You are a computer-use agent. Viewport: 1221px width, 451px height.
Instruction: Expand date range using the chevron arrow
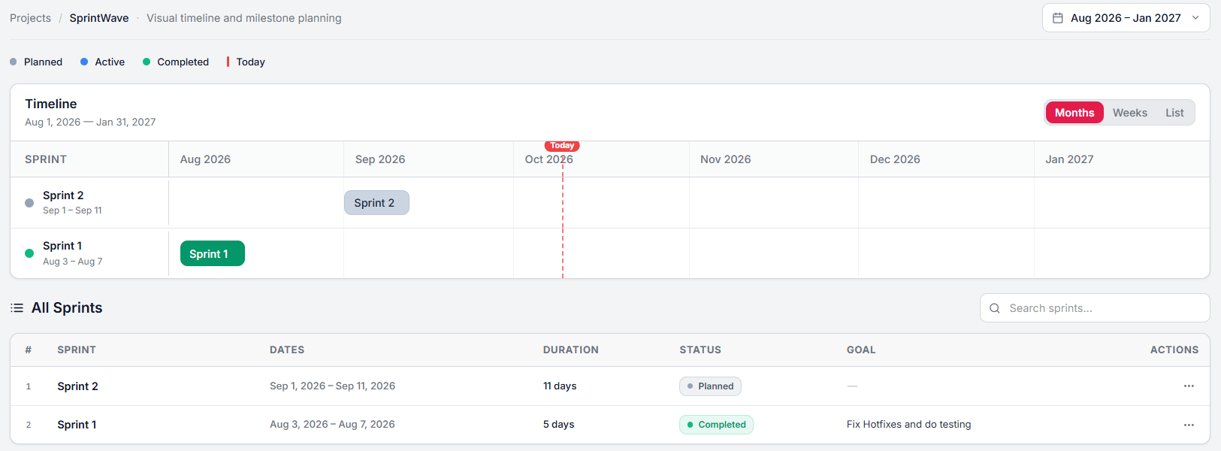coord(1195,18)
